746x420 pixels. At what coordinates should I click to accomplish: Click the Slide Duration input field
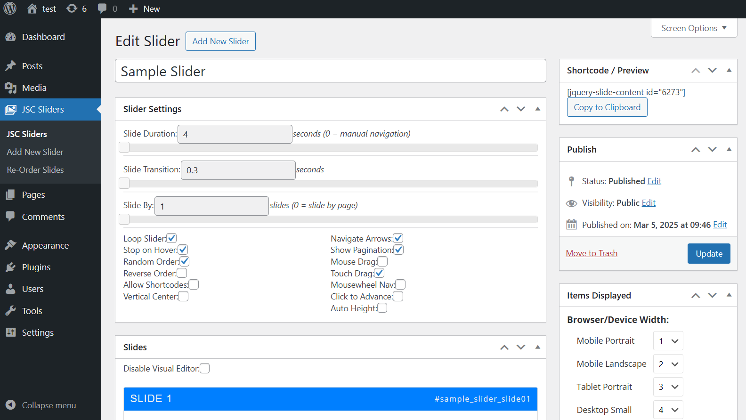pos(235,134)
